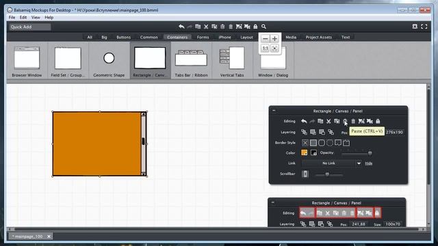Screen dimensions: 438x246
Task: Click Redo in the property inspector Editing row
Action: pyautogui.click(x=312, y=122)
